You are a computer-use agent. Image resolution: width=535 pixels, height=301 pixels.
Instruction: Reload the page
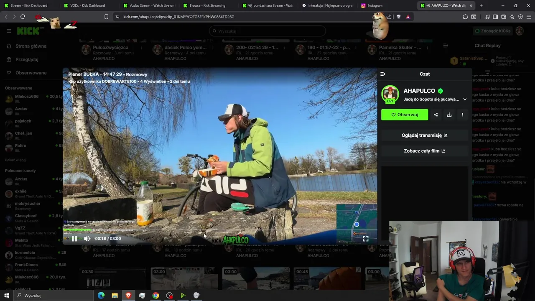[x=23, y=17]
